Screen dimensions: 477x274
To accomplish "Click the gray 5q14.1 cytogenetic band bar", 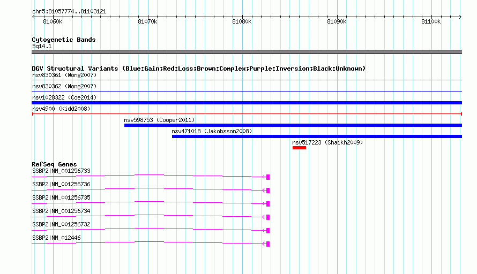I will click(x=247, y=52).
